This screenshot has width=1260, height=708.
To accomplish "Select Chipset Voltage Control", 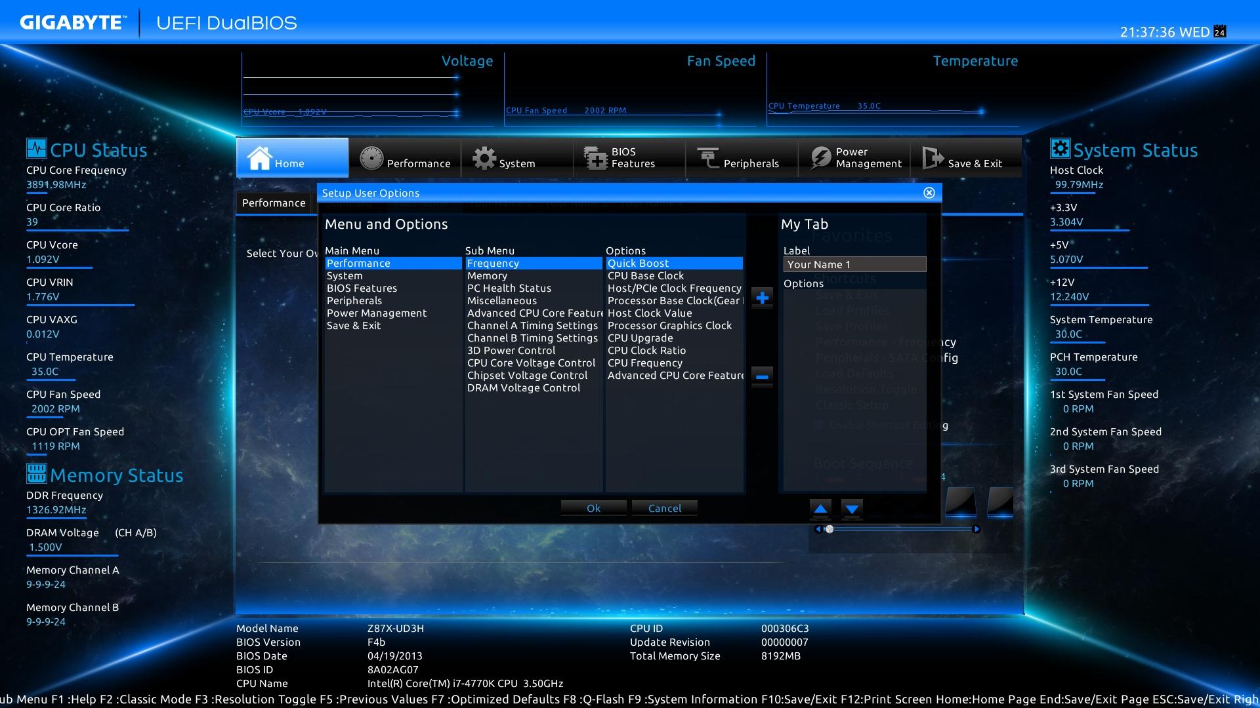I will pos(534,376).
